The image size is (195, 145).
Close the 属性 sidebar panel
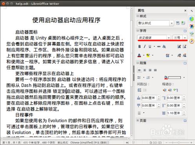coord(185,11)
